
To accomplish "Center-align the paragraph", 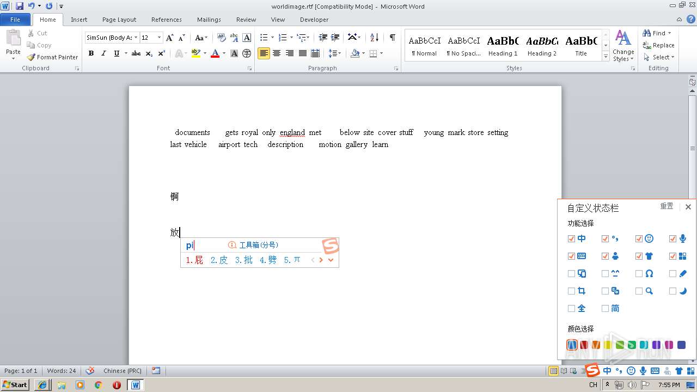I will point(277,53).
